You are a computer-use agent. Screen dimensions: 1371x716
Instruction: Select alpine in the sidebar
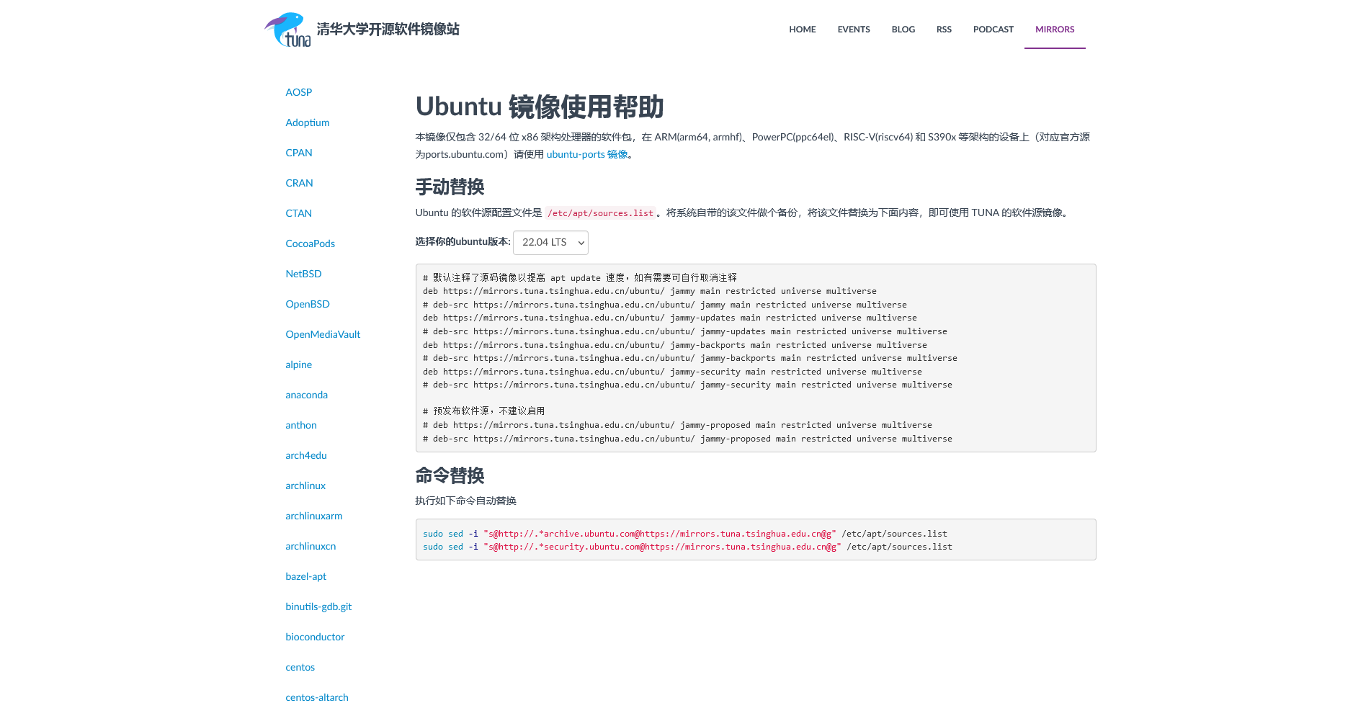click(298, 364)
